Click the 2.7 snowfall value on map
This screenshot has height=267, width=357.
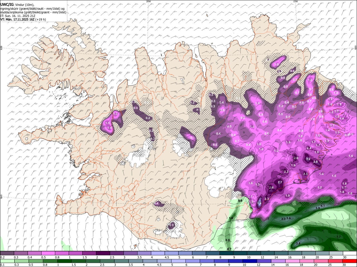280,182
